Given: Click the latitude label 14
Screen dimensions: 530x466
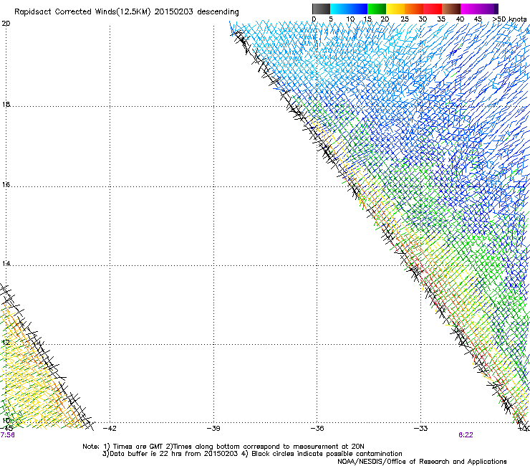Looking at the screenshot, I should [6, 263].
